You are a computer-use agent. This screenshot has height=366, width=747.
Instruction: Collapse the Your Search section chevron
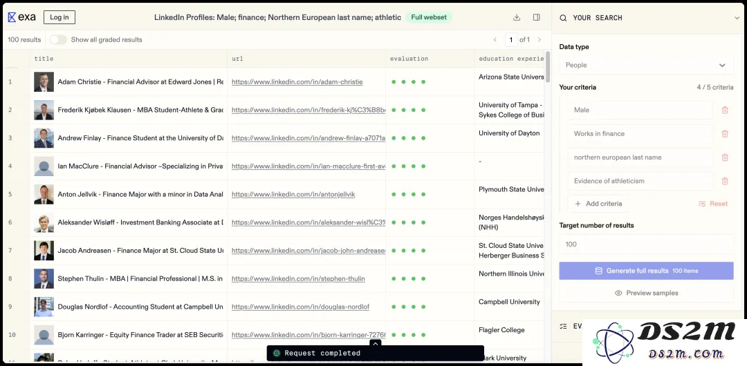pos(737,18)
